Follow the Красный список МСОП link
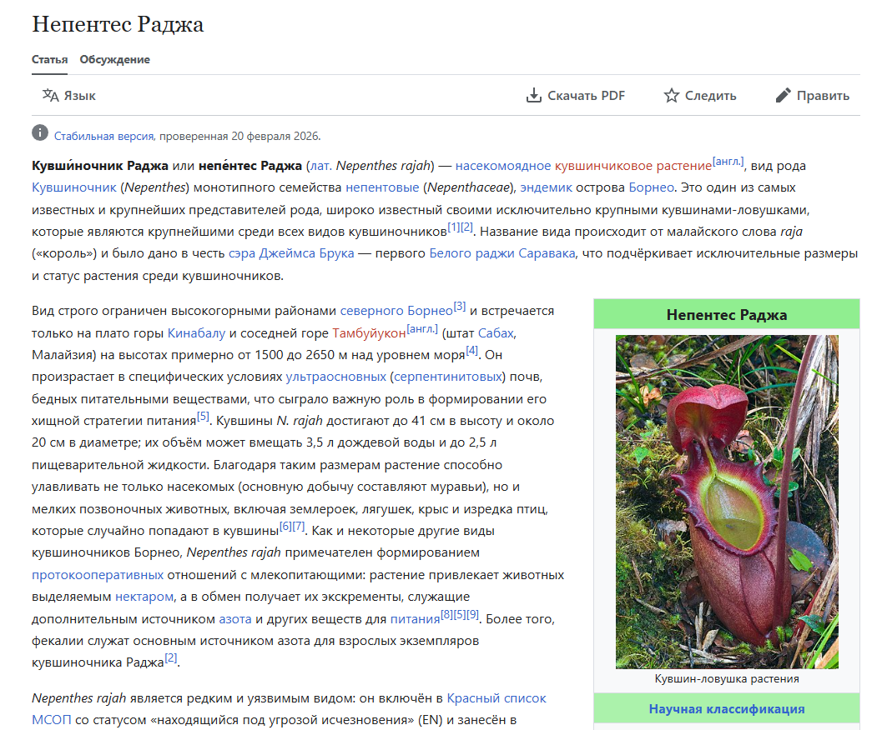This screenshot has width=877, height=730. click(496, 698)
